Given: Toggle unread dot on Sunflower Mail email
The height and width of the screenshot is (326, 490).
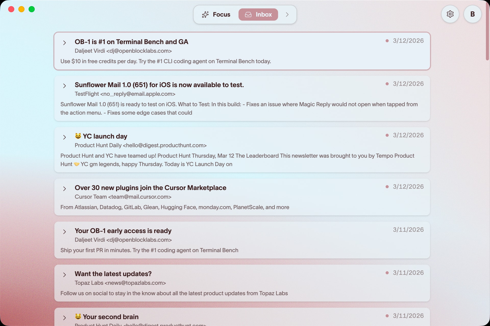Looking at the screenshot, I should [387, 84].
